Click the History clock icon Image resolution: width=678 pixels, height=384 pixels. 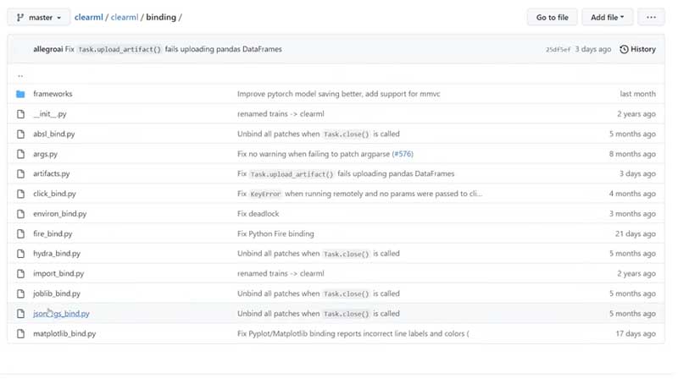click(624, 49)
